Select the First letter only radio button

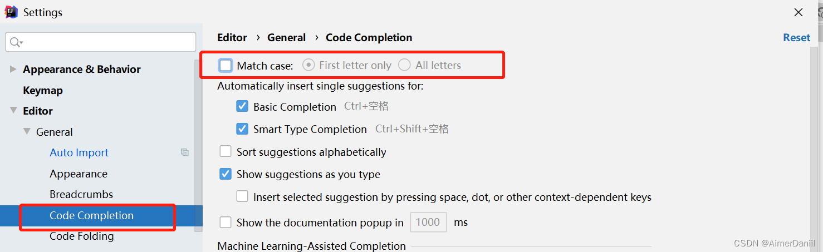tap(308, 65)
